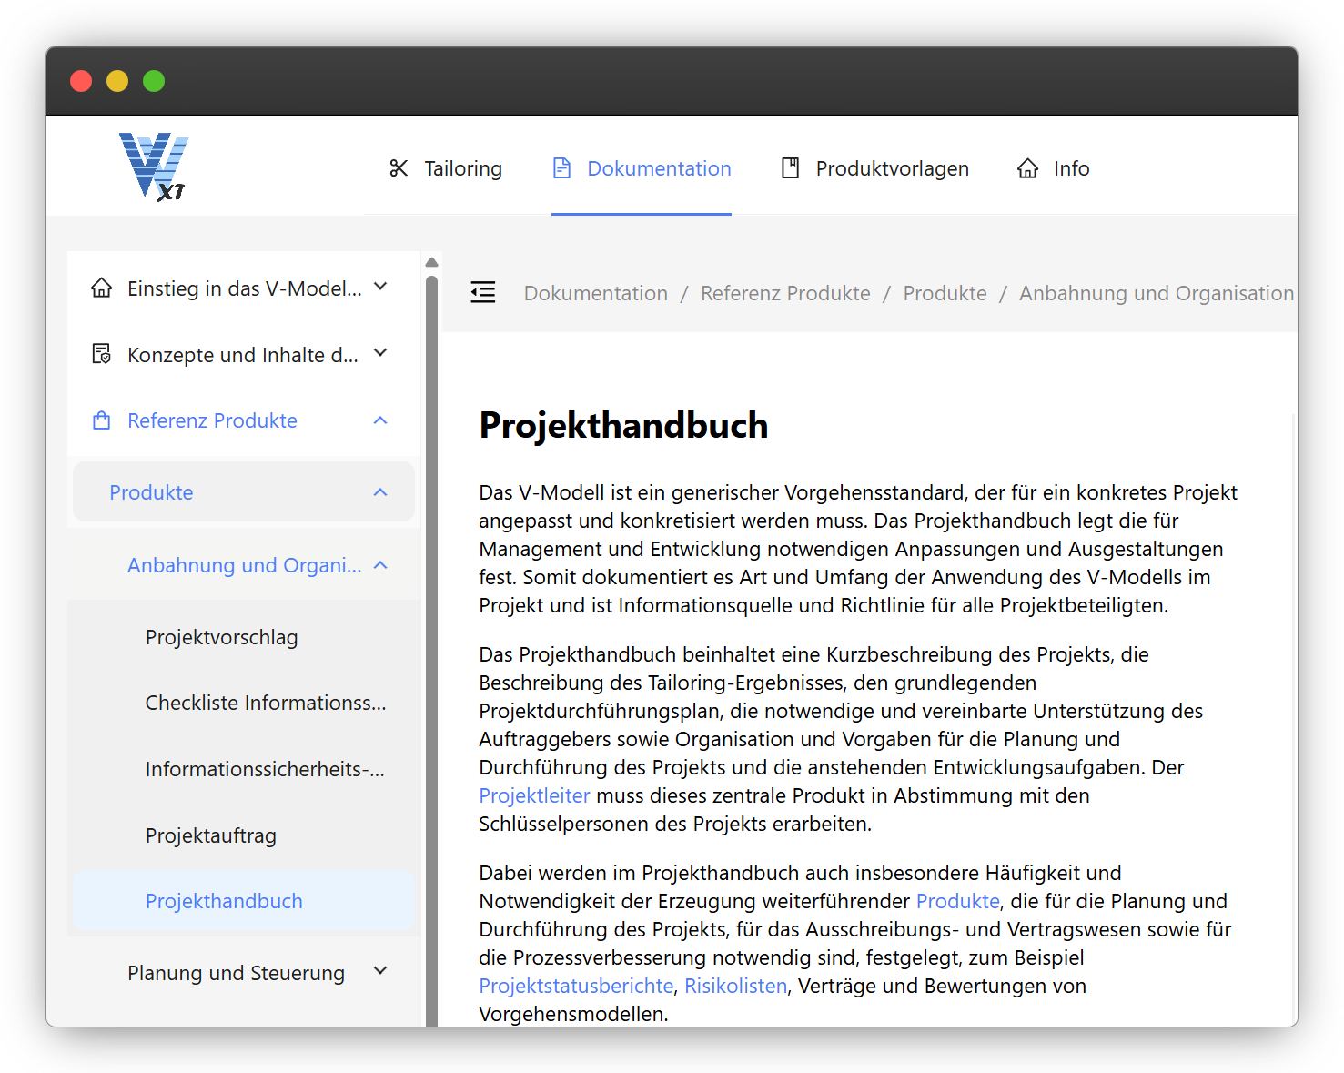Follow the Produkte link in text
This screenshot has width=1344, height=1073.
coord(957,901)
